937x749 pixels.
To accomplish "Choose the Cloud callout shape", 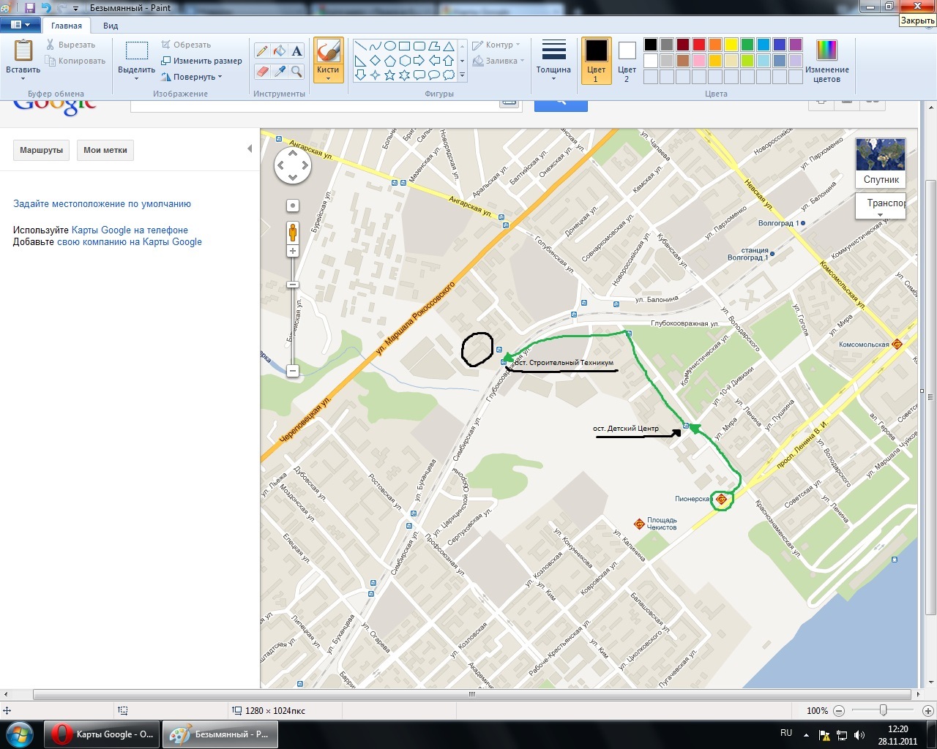I will click(x=449, y=75).
